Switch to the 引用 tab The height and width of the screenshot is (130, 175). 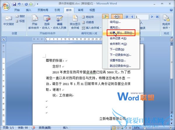(x=57, y=10)
